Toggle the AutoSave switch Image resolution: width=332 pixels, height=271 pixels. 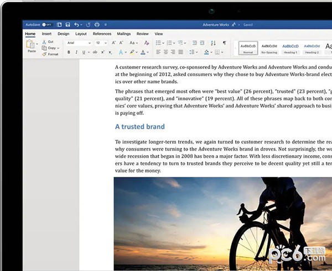(x=47, y=25)
